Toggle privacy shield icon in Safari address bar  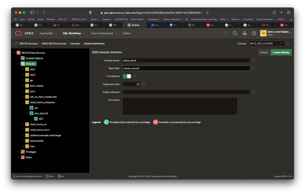(91, 12)
